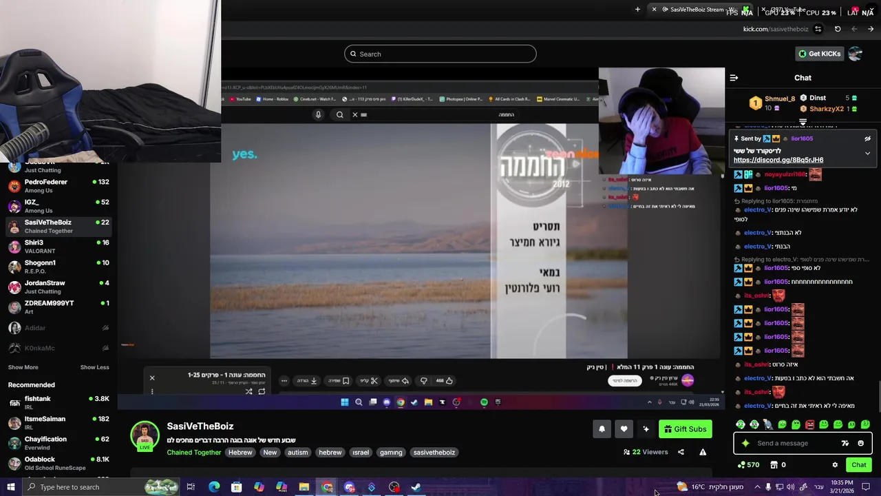The height and width of the screenshot is (496, 881).
Task: Focus the Kick Search field
Action: [x=440, y=54]
